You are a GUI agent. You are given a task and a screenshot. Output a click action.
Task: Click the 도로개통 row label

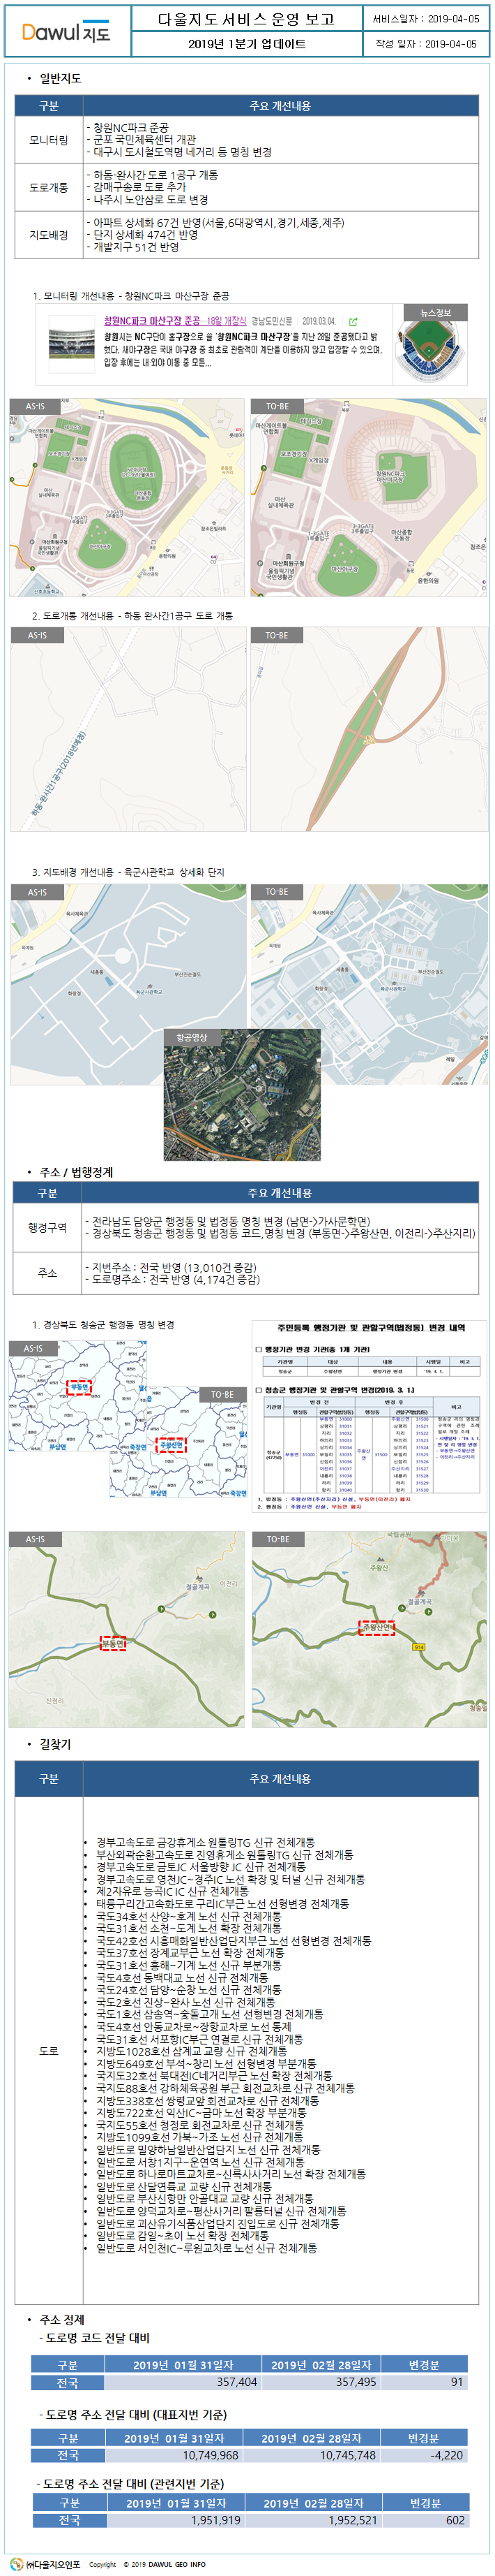[x=48, y=188]
